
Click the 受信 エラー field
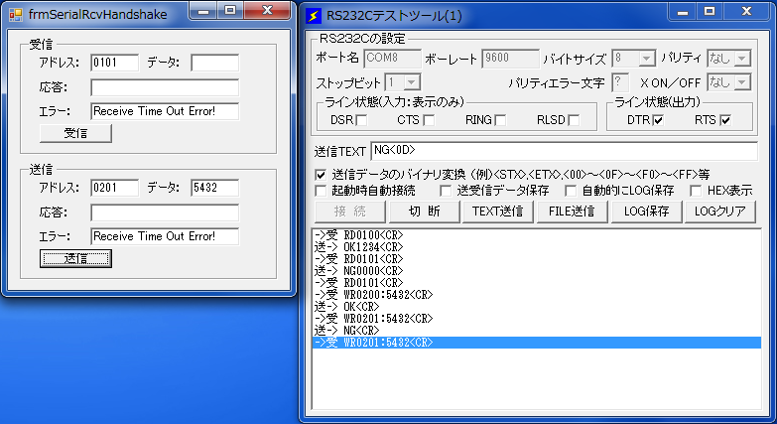click(165, 111)
